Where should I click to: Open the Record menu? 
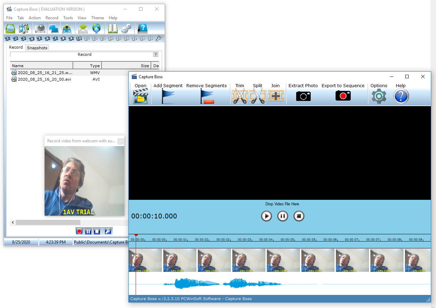[x=52, y=18]
